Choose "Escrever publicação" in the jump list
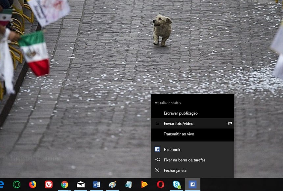Viewport: 283px width, 191px height. [x=193, y=113]
